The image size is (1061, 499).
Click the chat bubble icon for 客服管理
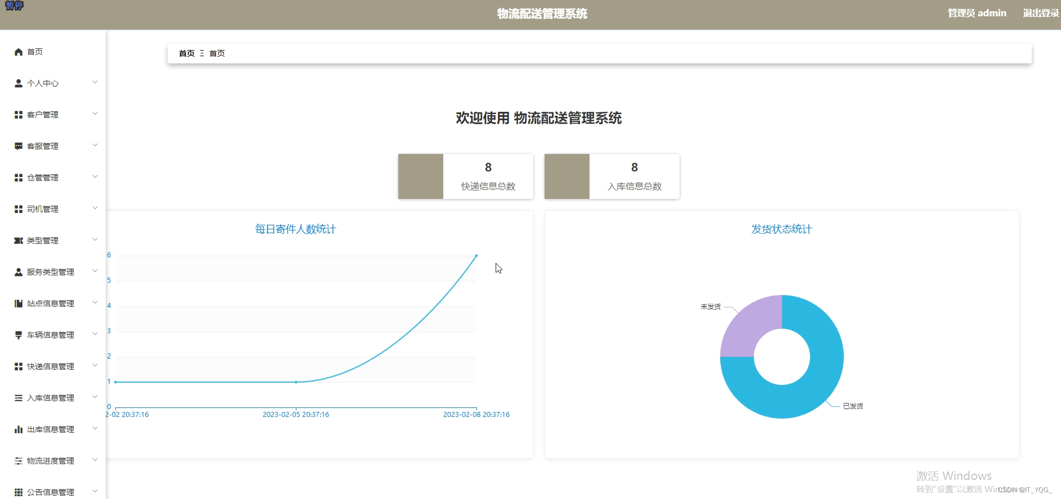click(19, 146)
